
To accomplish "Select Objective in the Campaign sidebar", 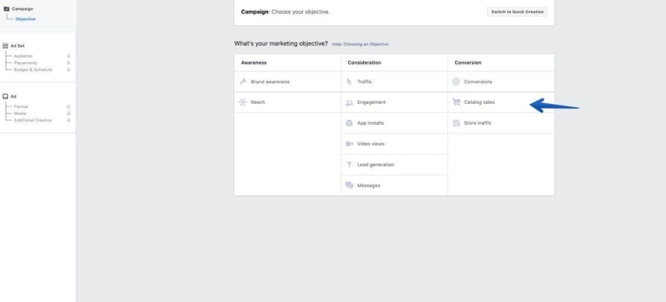I will click(x=25, y=19).
